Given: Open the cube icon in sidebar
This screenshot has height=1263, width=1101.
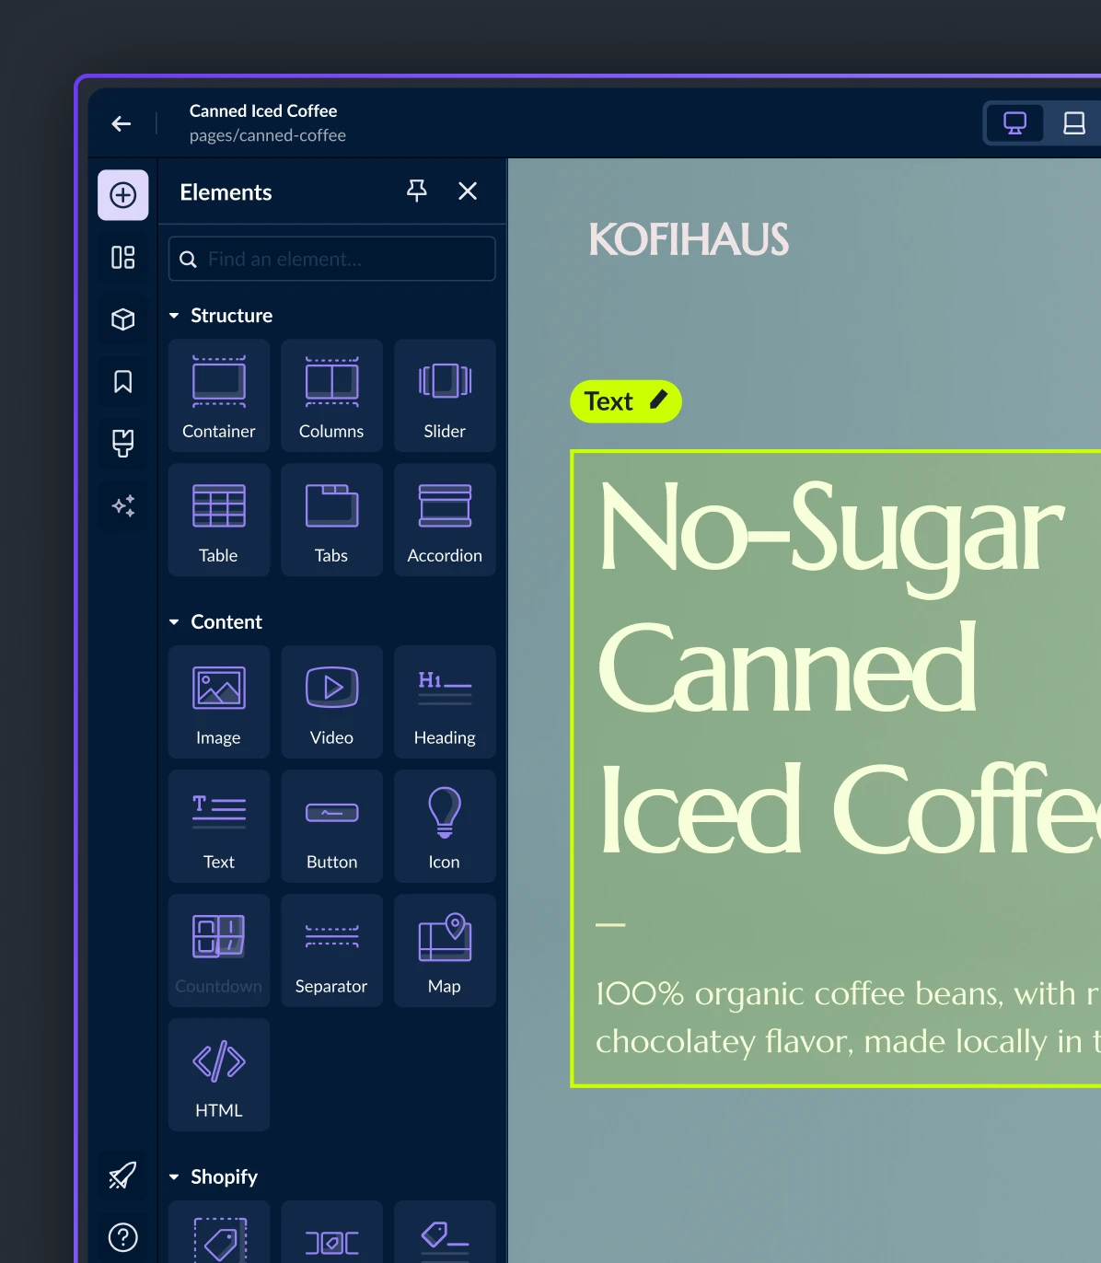Looking at the screenshot, I should (x=123, y=319).
